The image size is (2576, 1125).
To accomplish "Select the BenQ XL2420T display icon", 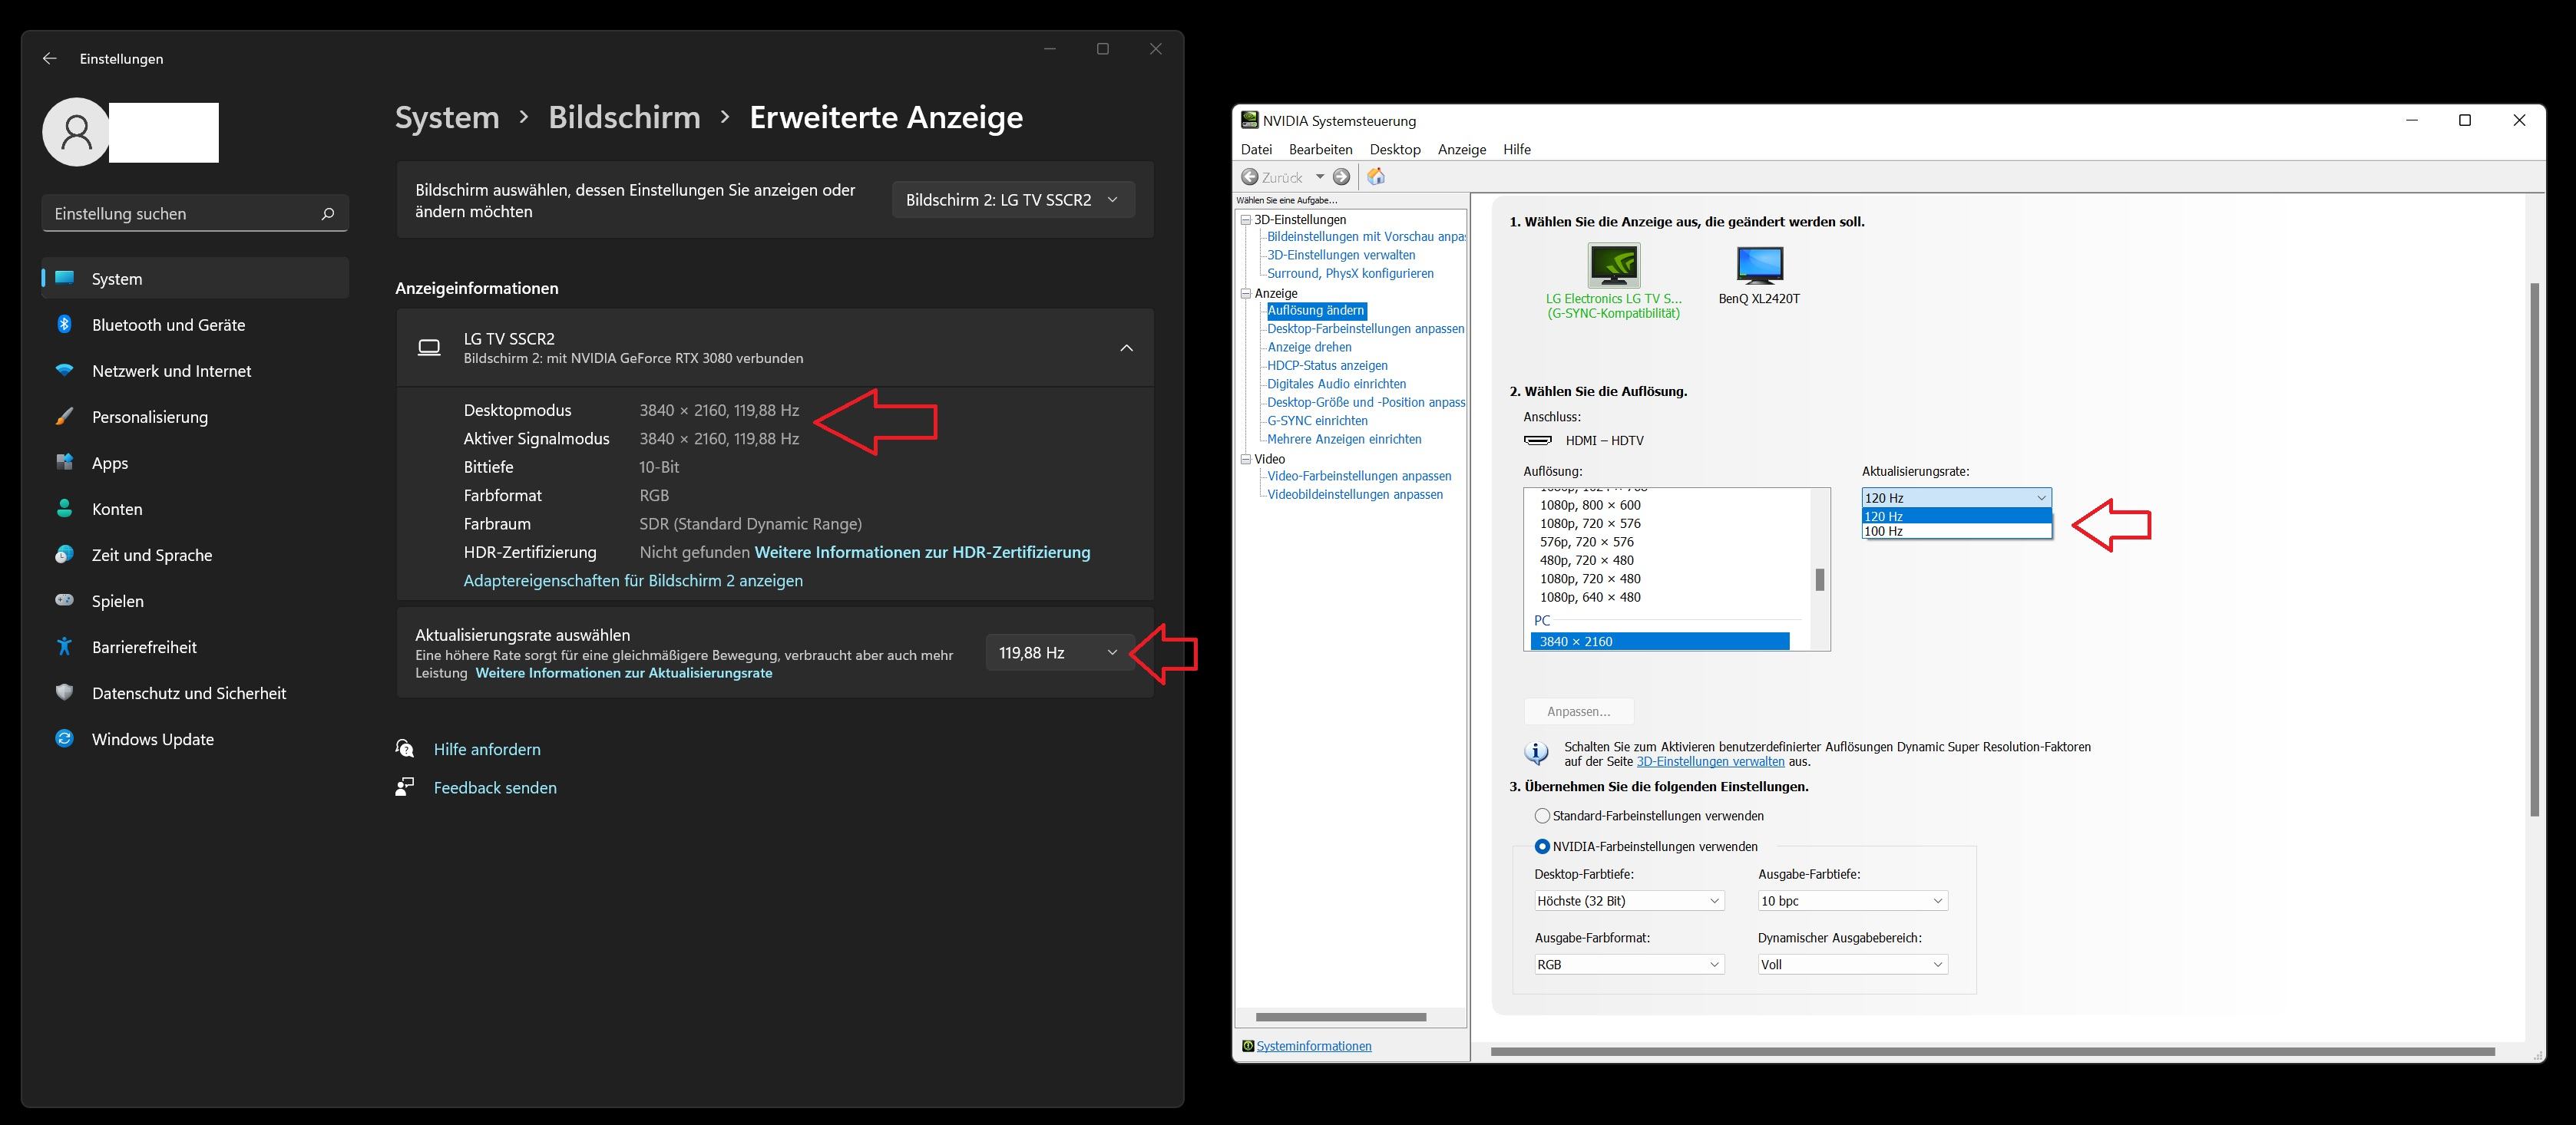I will pos(1759,265).
